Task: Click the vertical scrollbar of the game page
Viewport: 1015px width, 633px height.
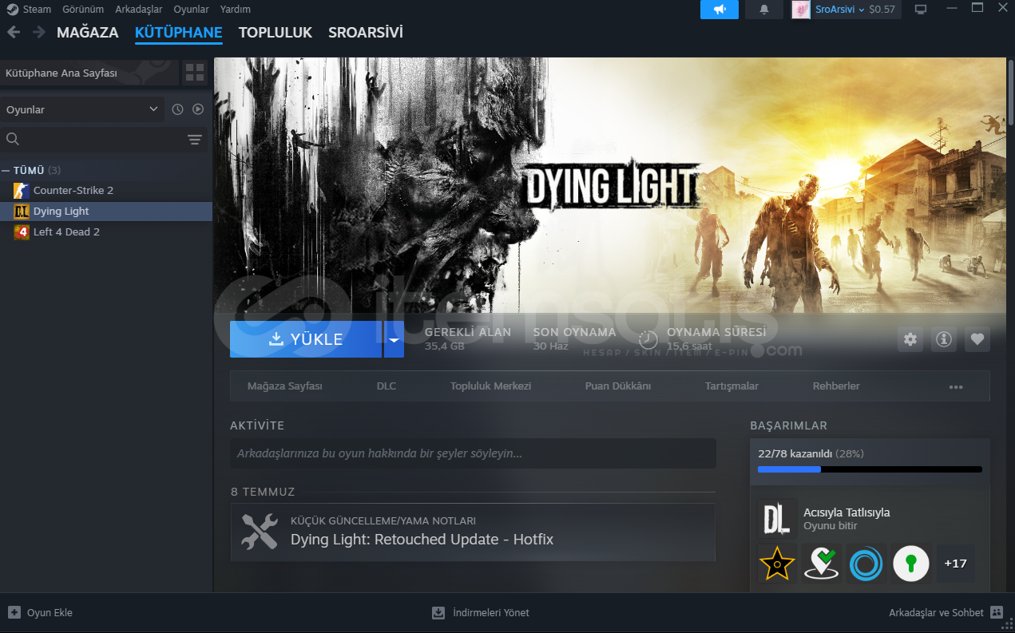Action: point(1010,92)
